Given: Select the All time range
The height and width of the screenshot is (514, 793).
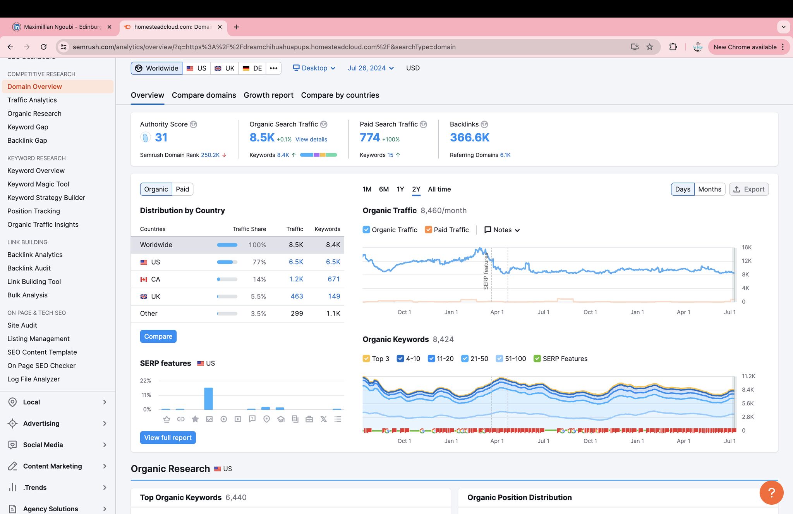Looking at the screenshot, I should pos(439,189).
